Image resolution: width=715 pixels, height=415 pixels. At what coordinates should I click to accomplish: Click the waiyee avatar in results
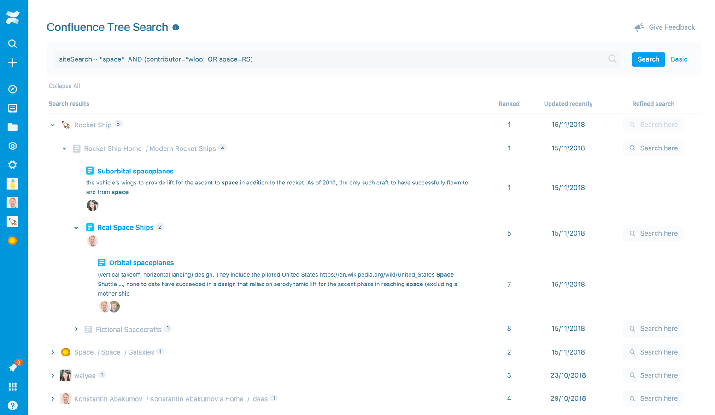point(66,375)
